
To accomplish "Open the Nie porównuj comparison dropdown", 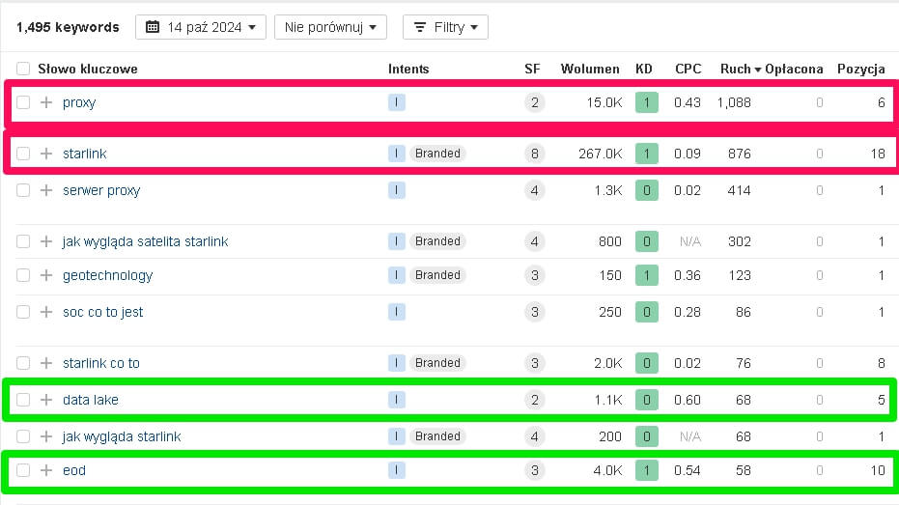I will (330, 27).
